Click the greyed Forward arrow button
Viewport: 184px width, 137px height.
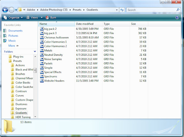coord(11,10)
